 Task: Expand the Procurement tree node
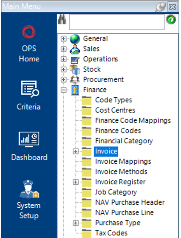point(63,80)
